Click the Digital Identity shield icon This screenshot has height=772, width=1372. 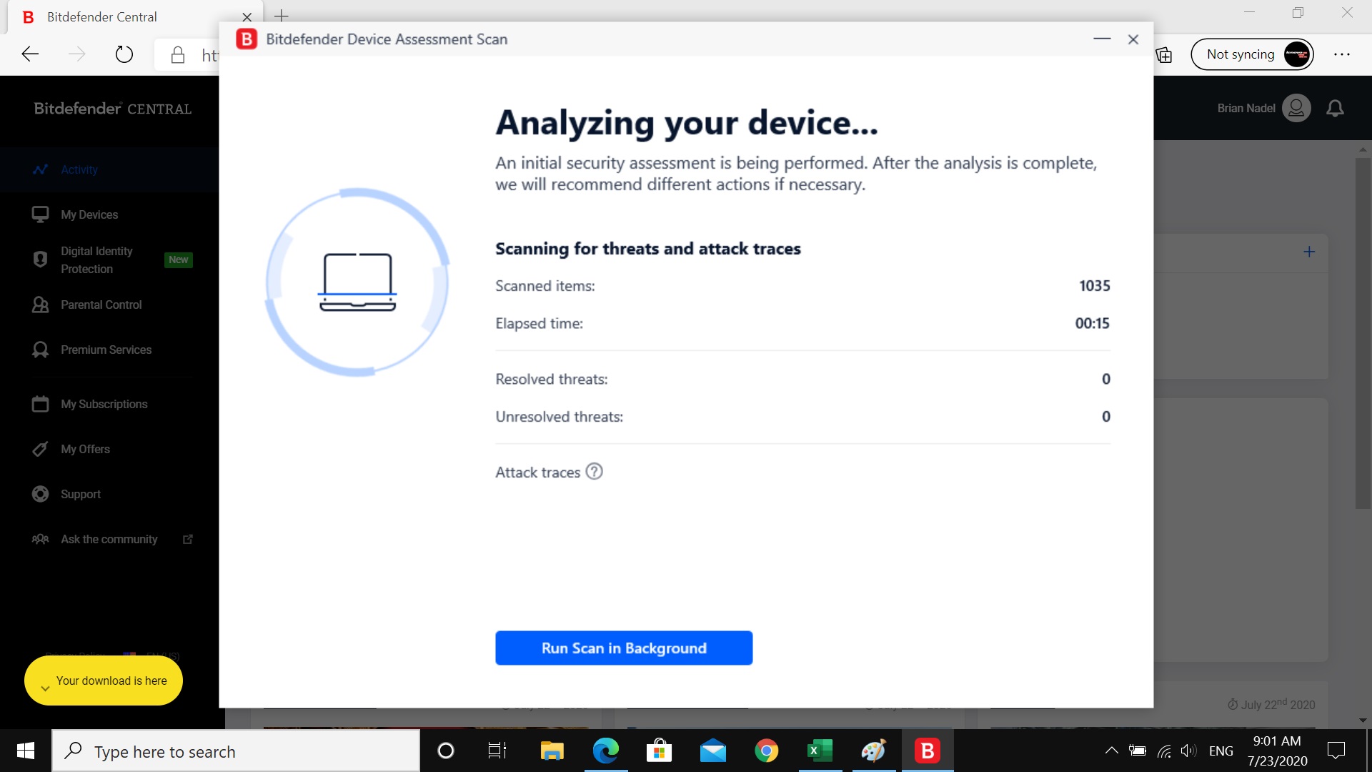coord(40,259)
